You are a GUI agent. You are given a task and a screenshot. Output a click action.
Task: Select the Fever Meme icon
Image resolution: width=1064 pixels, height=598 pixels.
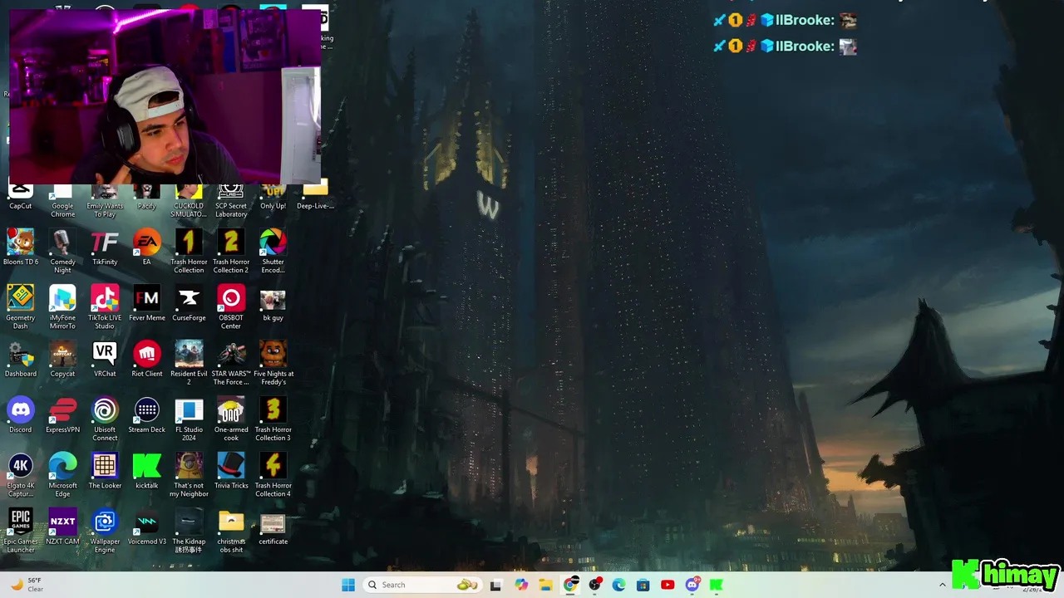click(147, 303)
